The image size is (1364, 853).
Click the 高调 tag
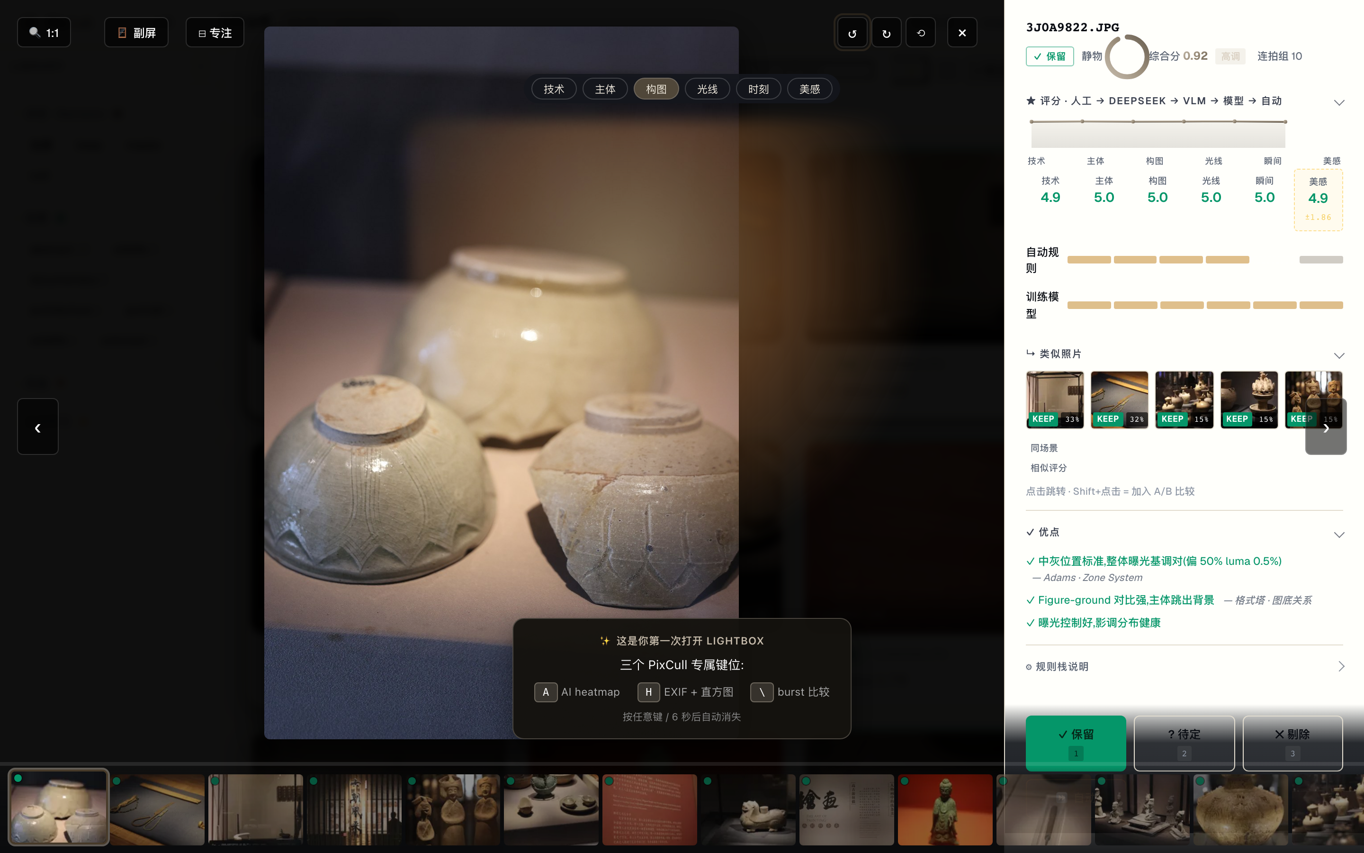click(1230, 56)
